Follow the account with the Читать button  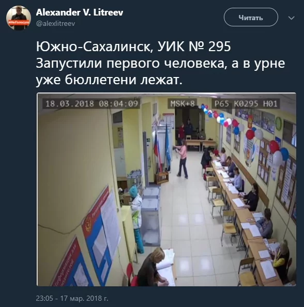(251, 17)
